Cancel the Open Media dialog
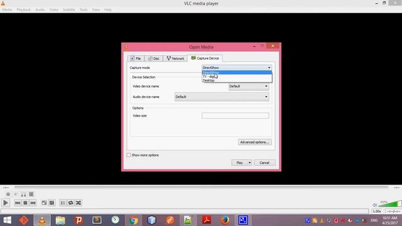Viewport: 402px width, 226px height. (264, 163)
